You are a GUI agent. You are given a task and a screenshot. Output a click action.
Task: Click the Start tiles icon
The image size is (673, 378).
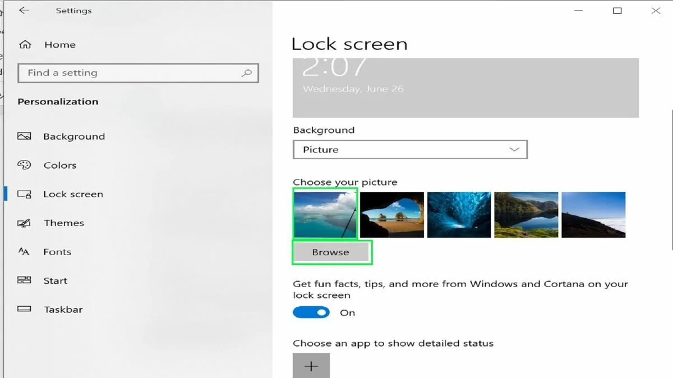coord(24,280)
